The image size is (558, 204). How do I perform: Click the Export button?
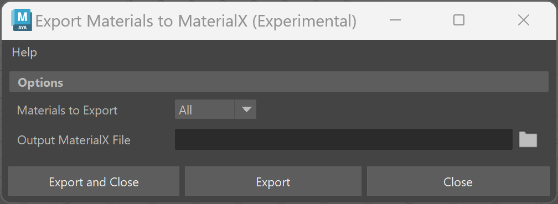click(273, 181)
